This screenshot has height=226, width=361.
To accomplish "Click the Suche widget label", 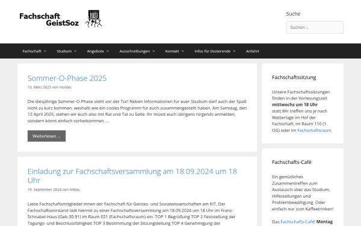I will pyautogui.click(x=293, y=14).
